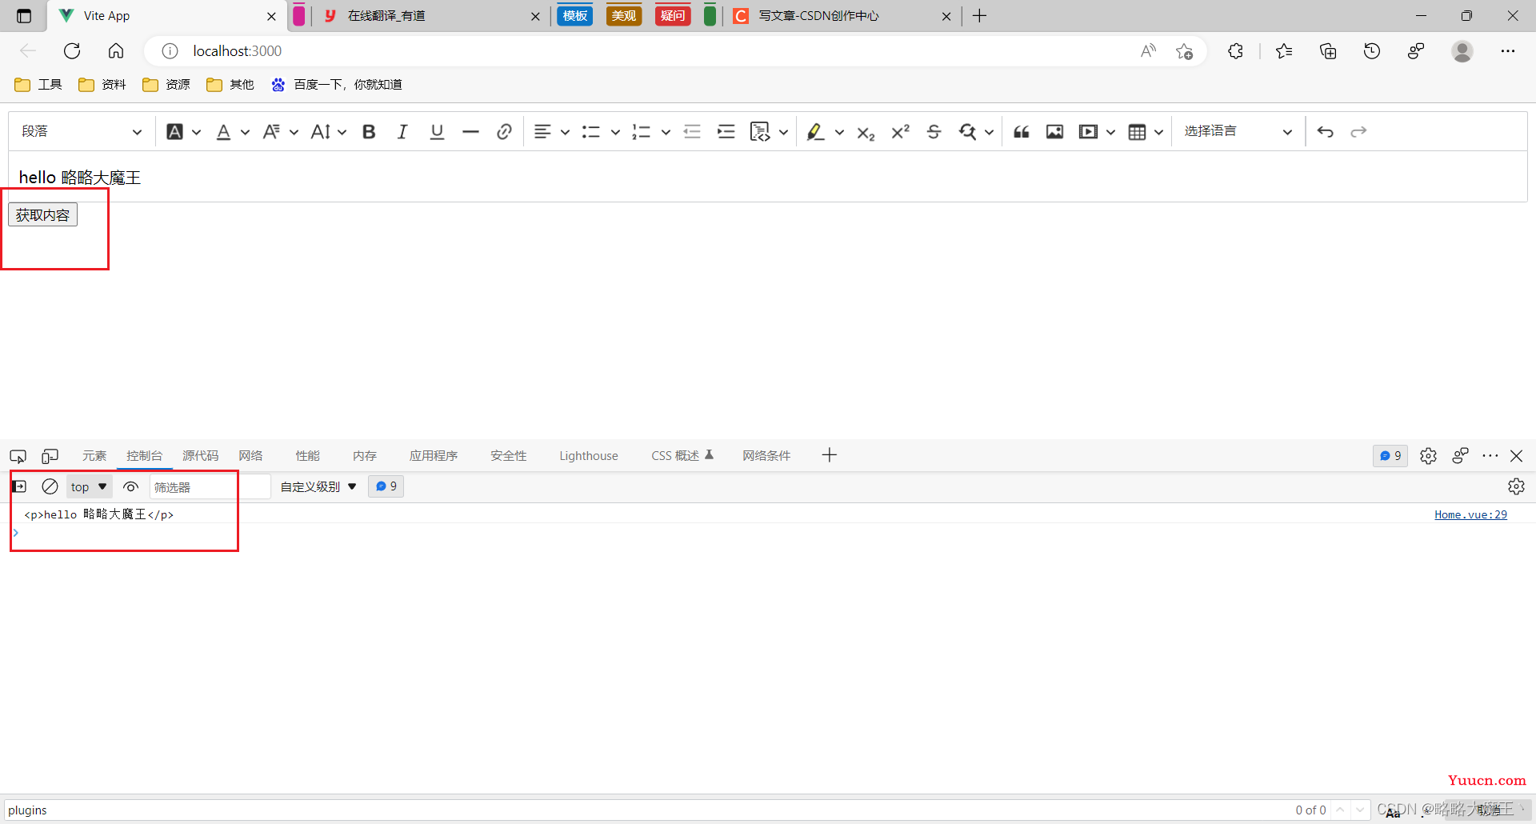The image size is (1536, 824).
Task: Undo the last editor change
Action: 1325,132
